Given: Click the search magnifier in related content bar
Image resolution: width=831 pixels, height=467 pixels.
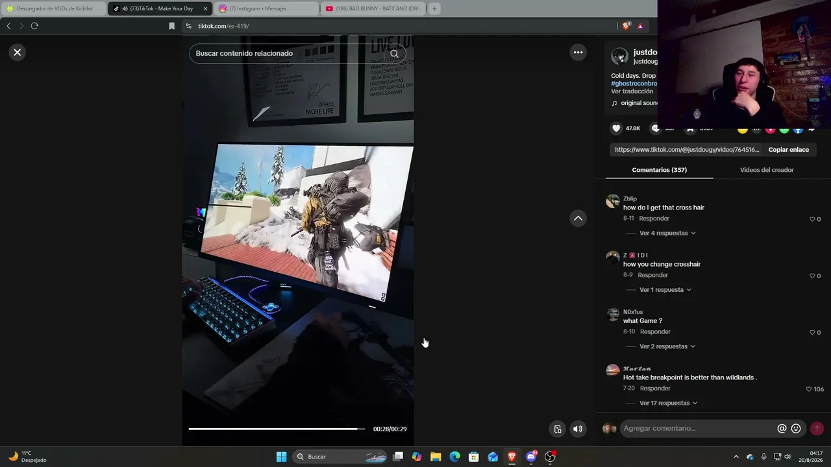Looking at the screenshot, I should point(394,54).
